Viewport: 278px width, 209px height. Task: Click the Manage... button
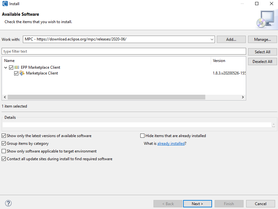pyautogui.click(x=263, y=39)
